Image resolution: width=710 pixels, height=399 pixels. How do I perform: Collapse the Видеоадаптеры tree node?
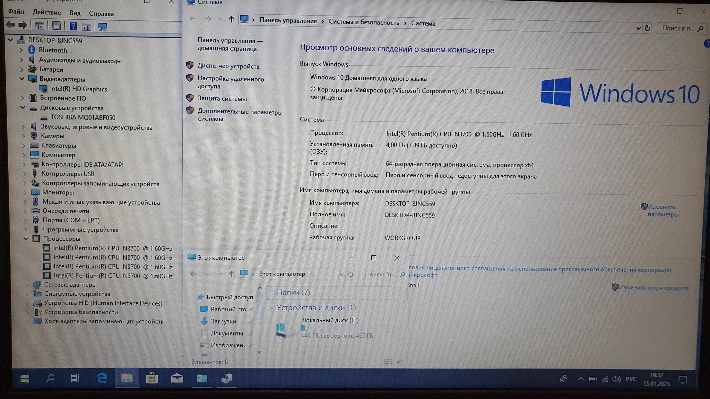click(22, 79)
